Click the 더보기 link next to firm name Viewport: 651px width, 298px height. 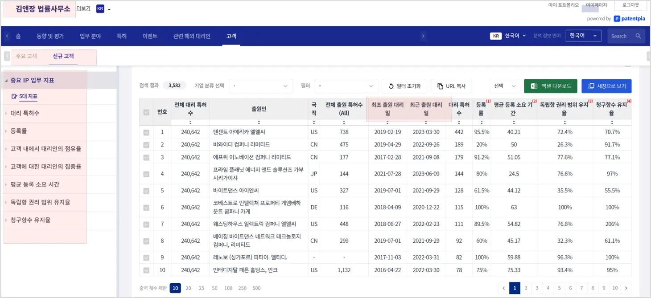click(x=83, y=8)
